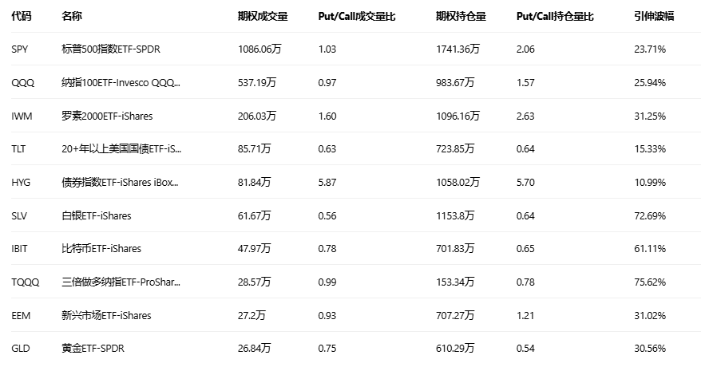Select 罗素2000ETF-iShares name

pos(107,116)
